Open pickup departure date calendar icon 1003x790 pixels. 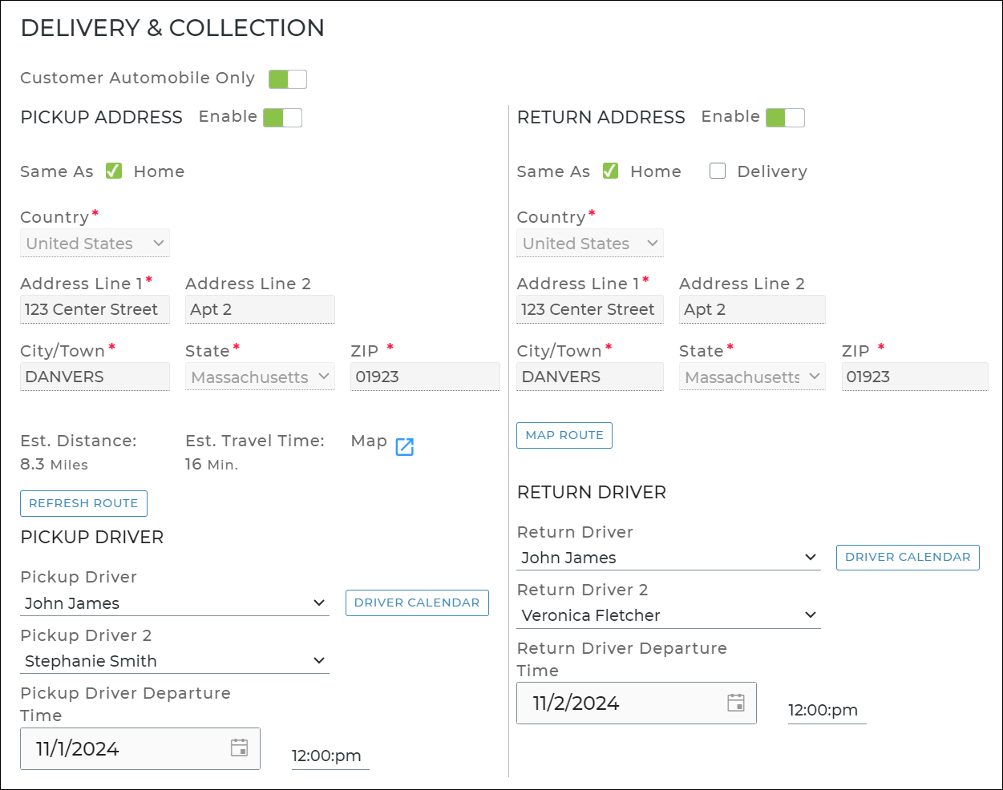click(x=239, y=748)
